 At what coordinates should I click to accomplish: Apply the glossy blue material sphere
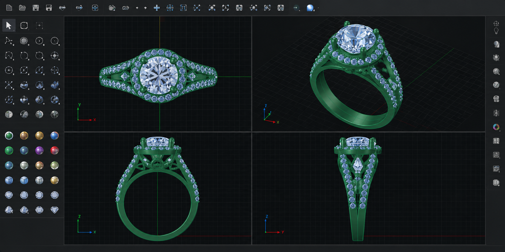55,135
